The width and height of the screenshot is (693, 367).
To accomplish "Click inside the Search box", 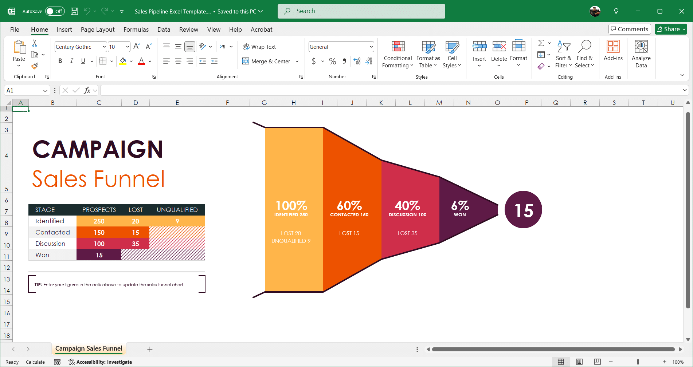I will 361,11.
